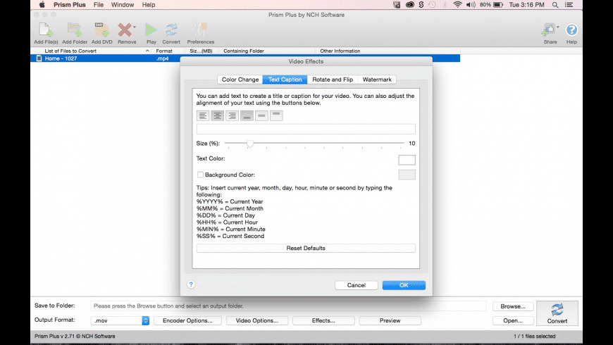The height and width of the screenshot is (345, 613).
Task: Open Spotlight search in the menu bar
Action: tap(555, 5)
